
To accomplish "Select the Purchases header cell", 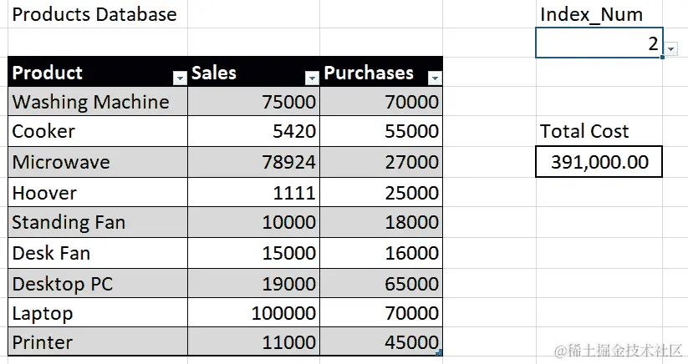I will click(x=381, y=72).
